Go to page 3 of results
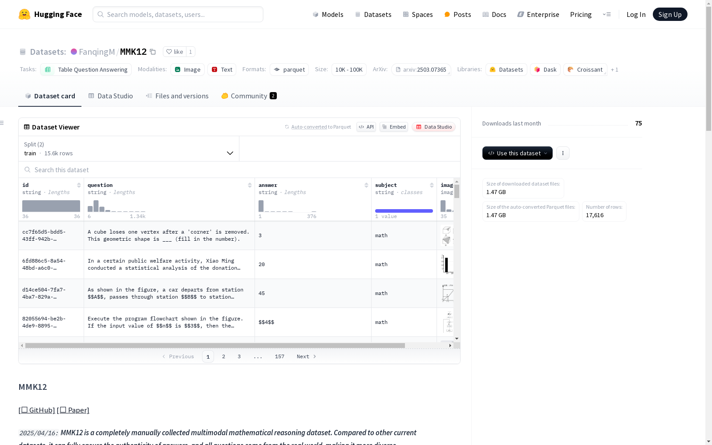712x445 pixels. click(239, 356)
